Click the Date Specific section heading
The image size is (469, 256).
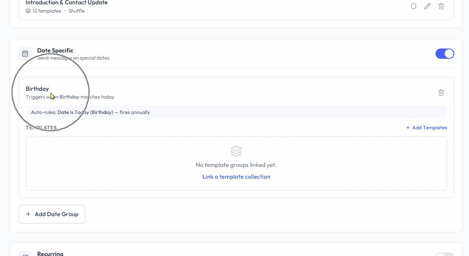click(55, 50)
